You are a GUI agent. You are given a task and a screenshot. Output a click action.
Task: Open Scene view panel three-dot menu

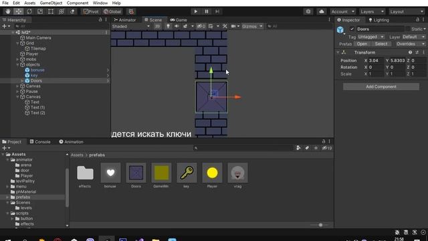329,19
